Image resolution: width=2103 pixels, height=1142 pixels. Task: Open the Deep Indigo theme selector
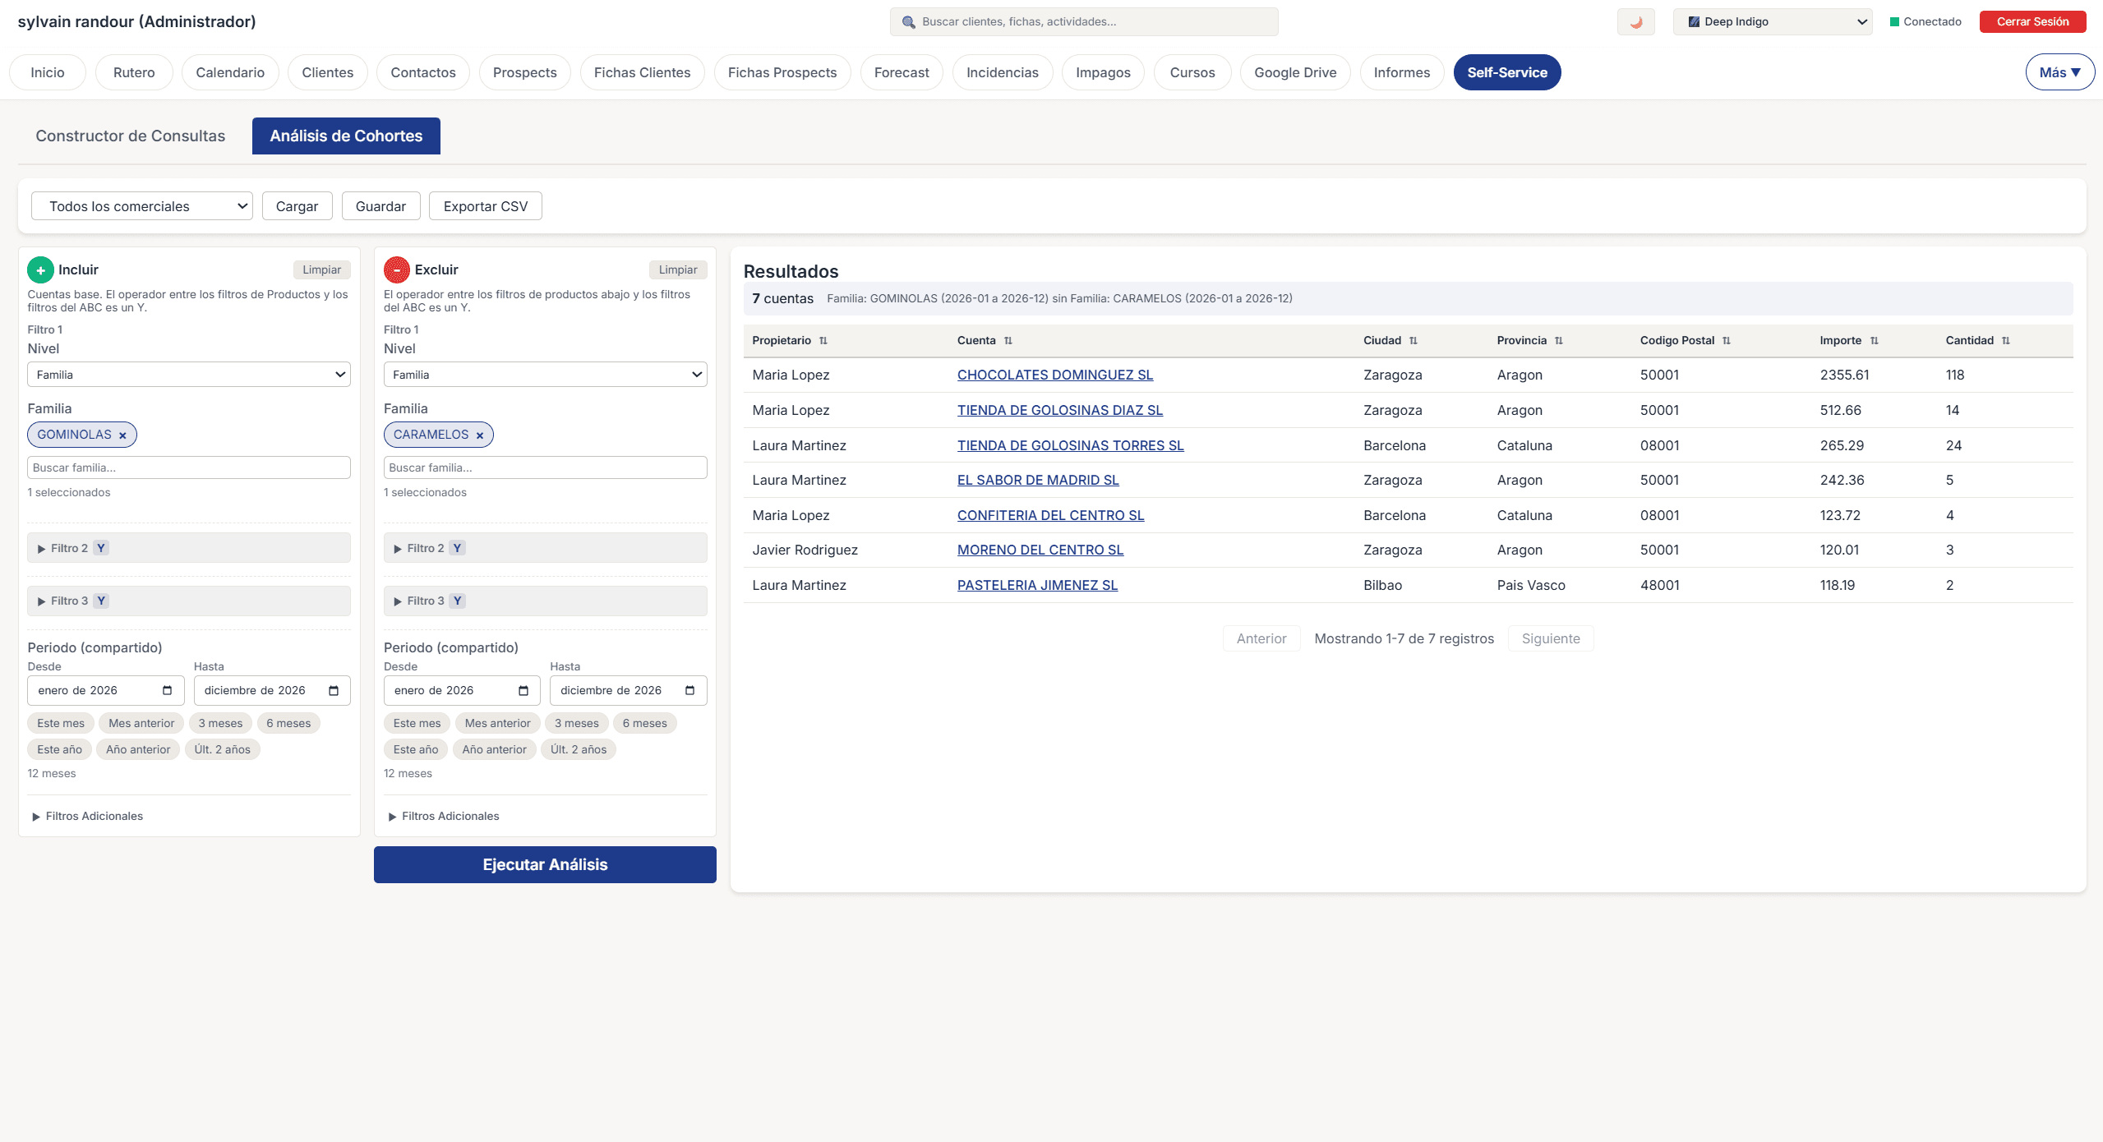1772,22
